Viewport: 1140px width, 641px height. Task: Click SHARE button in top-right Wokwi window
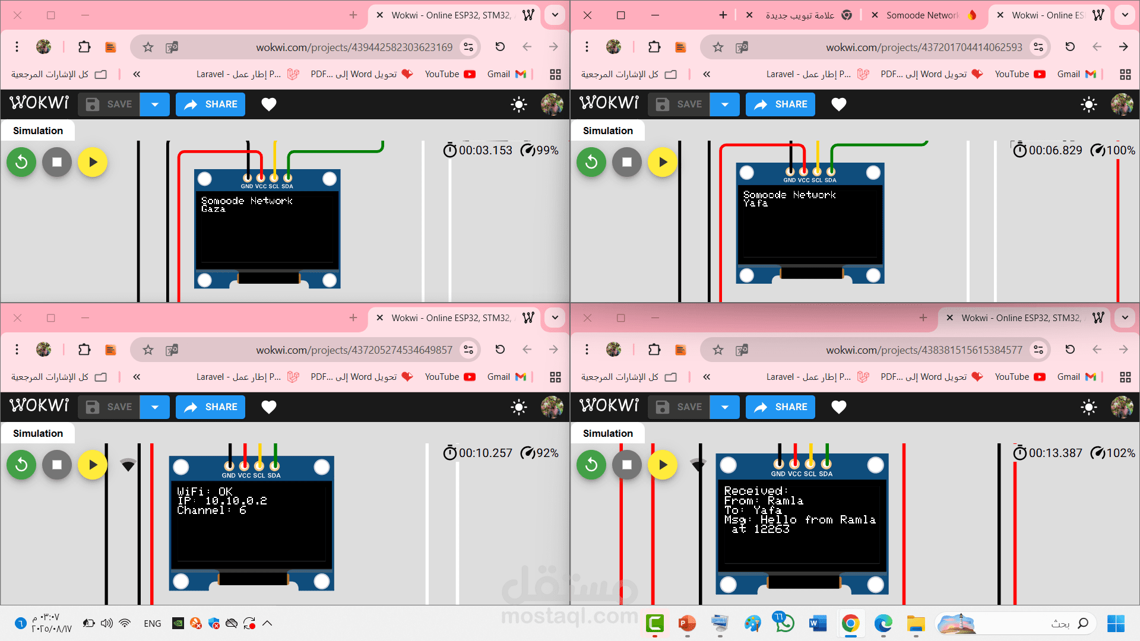pyautogui.click(x=780, y=104)
